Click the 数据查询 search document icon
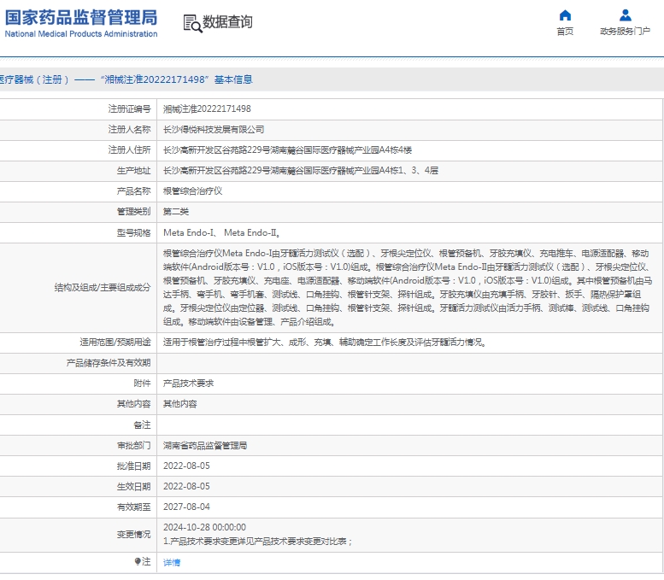 (192, 23)
